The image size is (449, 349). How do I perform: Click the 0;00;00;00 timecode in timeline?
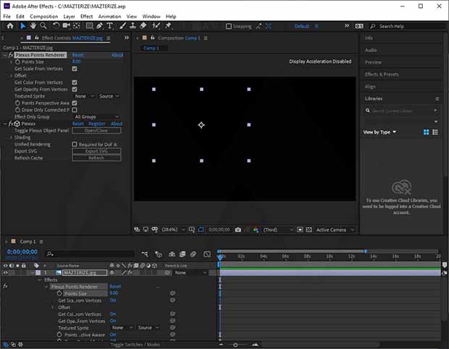pos(22,251)
